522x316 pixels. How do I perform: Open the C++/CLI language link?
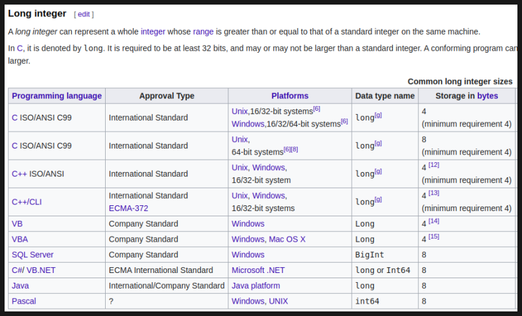point(27,202)
